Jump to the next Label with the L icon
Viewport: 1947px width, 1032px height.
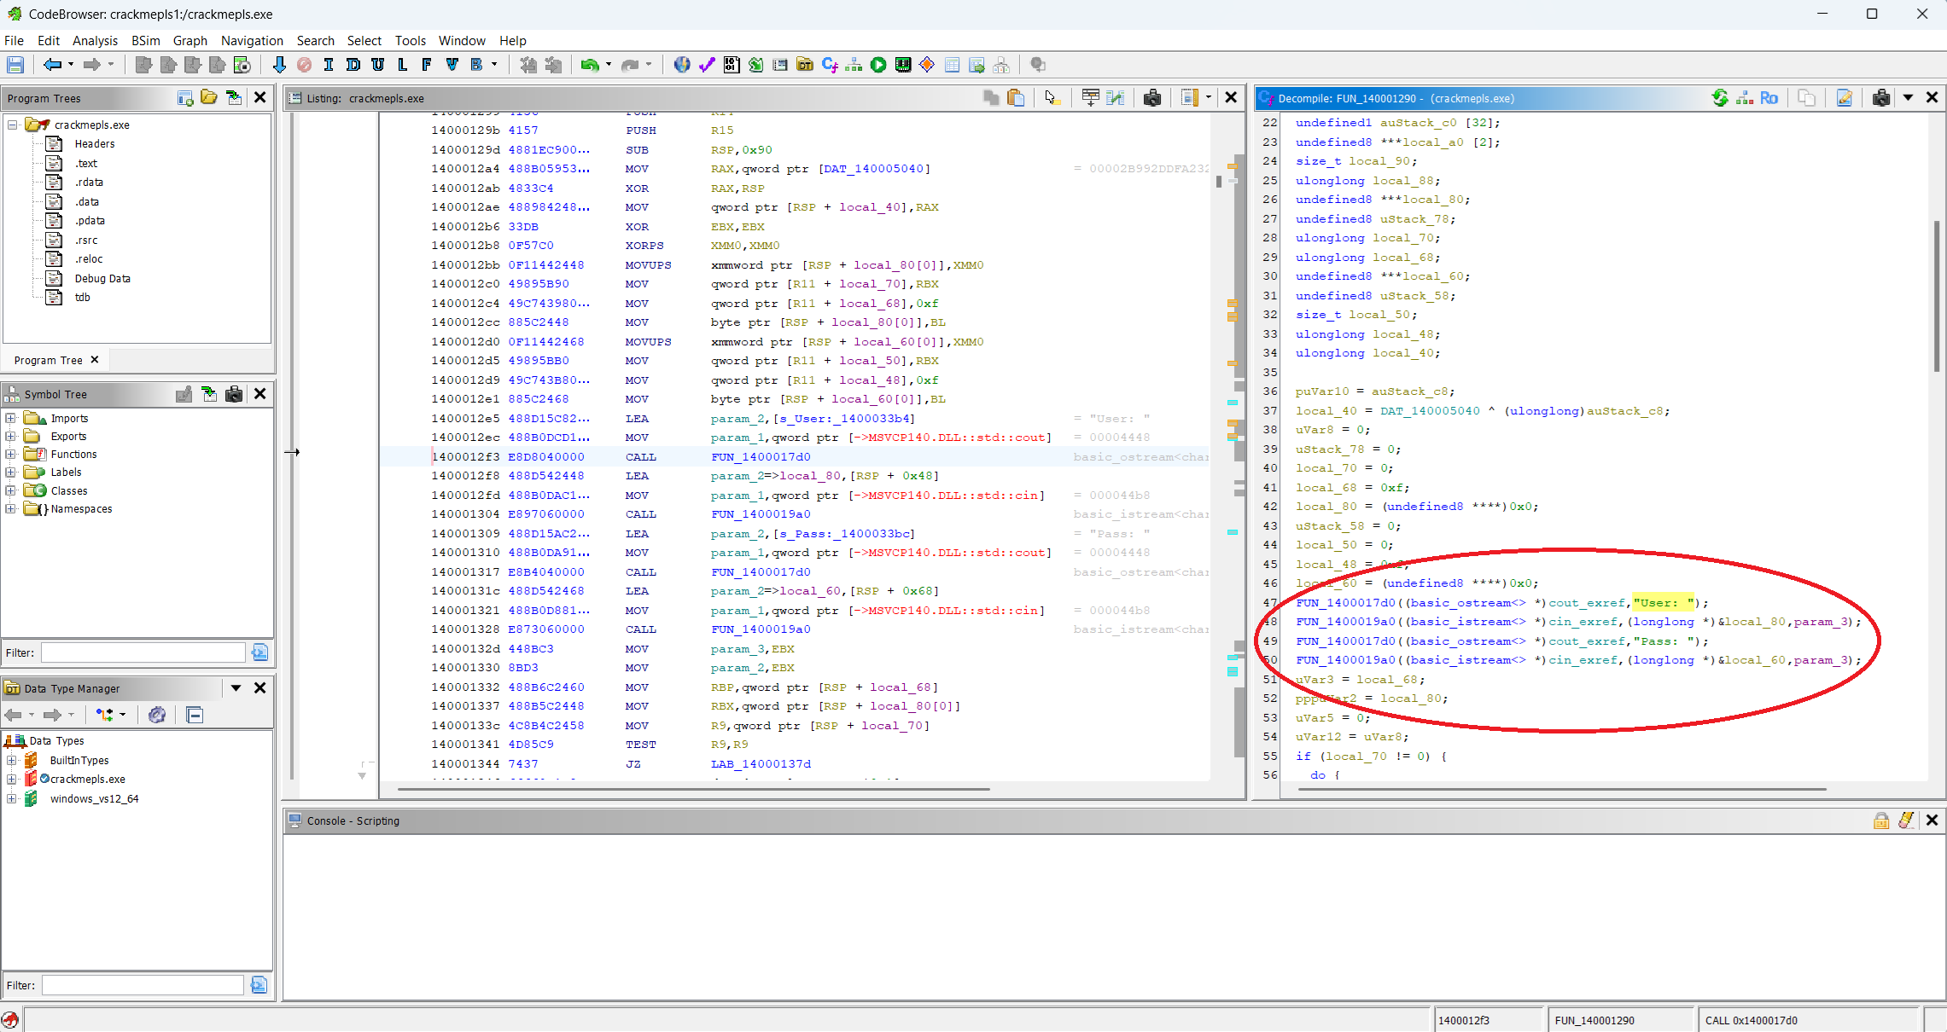click(x=403, y=65)
